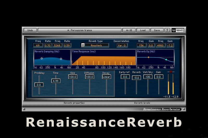
Task: Click the low damping marker in Reverb Damping graph
Action: 42,58
